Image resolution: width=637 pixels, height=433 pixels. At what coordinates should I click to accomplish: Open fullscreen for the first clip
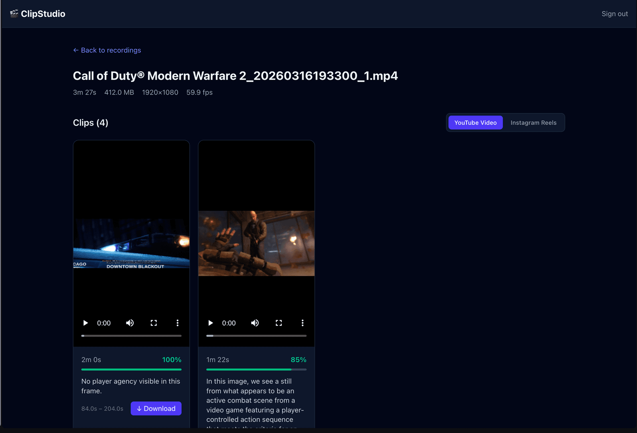tap(154, 323)
